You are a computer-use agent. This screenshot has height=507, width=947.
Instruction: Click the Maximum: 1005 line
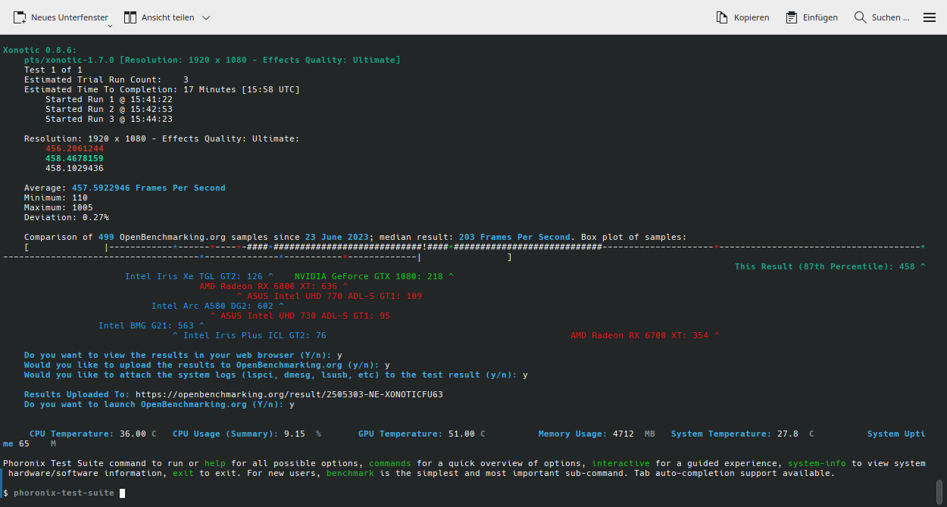(x=58, y=207)
